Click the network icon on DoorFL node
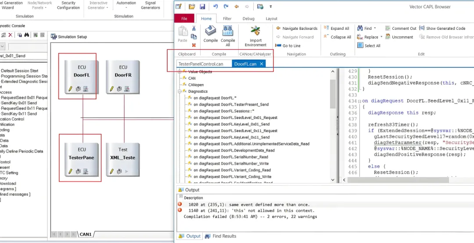Viewport: 474px width, 243px height. tap(86, 89)
